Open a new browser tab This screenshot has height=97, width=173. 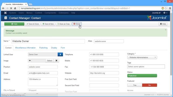click(x=30, y=4)
